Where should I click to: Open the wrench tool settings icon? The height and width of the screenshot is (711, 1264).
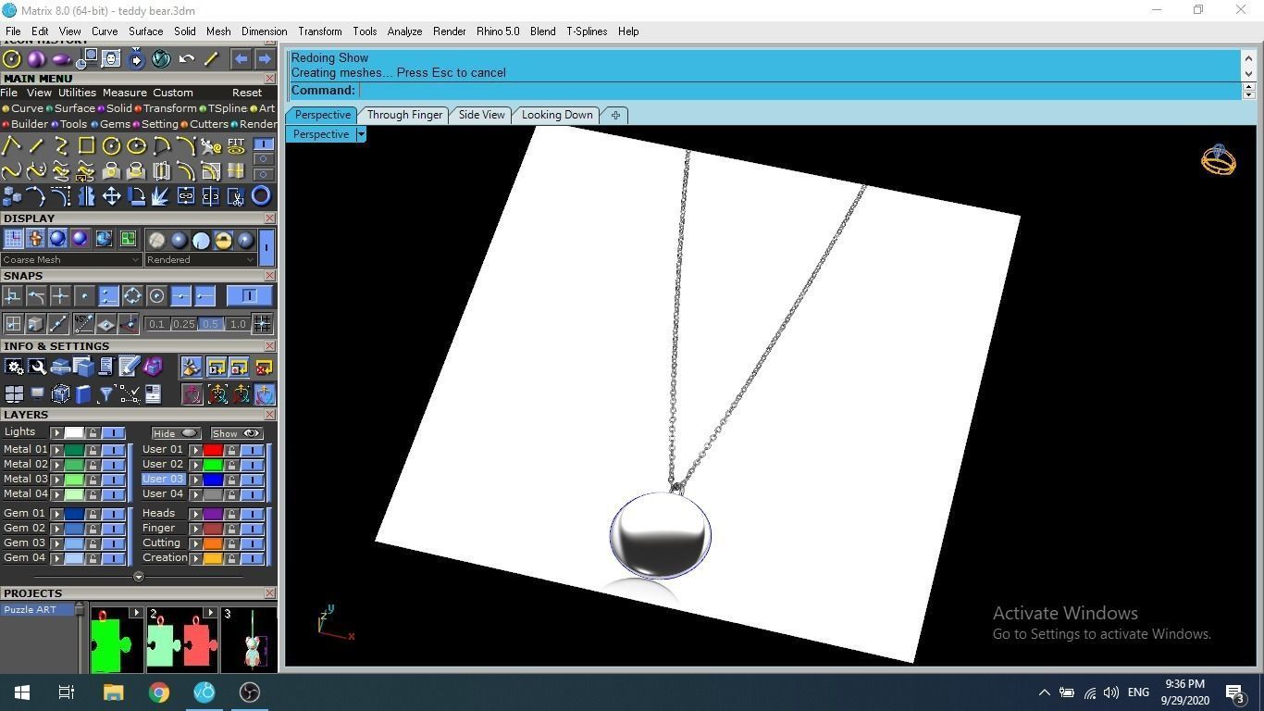(37, 367)
